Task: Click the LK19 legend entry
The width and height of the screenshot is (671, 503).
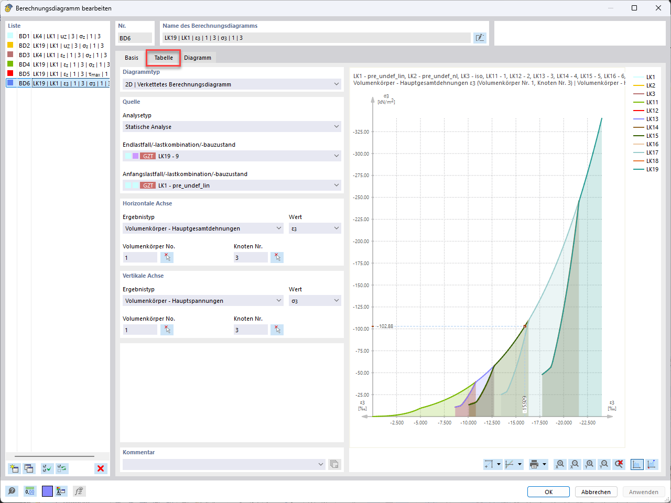Action: click(646, 169)
